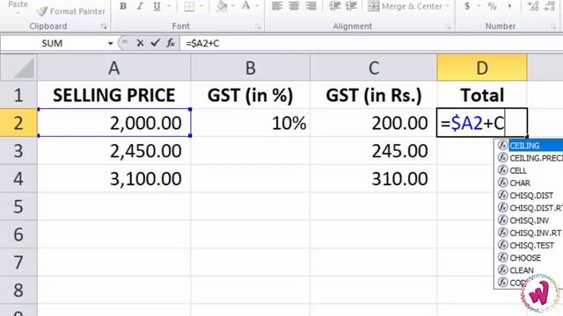The height and width of the screenshot is (316, 563).
Task: Apply Comma Style format
Action: [x=509, y=6]
